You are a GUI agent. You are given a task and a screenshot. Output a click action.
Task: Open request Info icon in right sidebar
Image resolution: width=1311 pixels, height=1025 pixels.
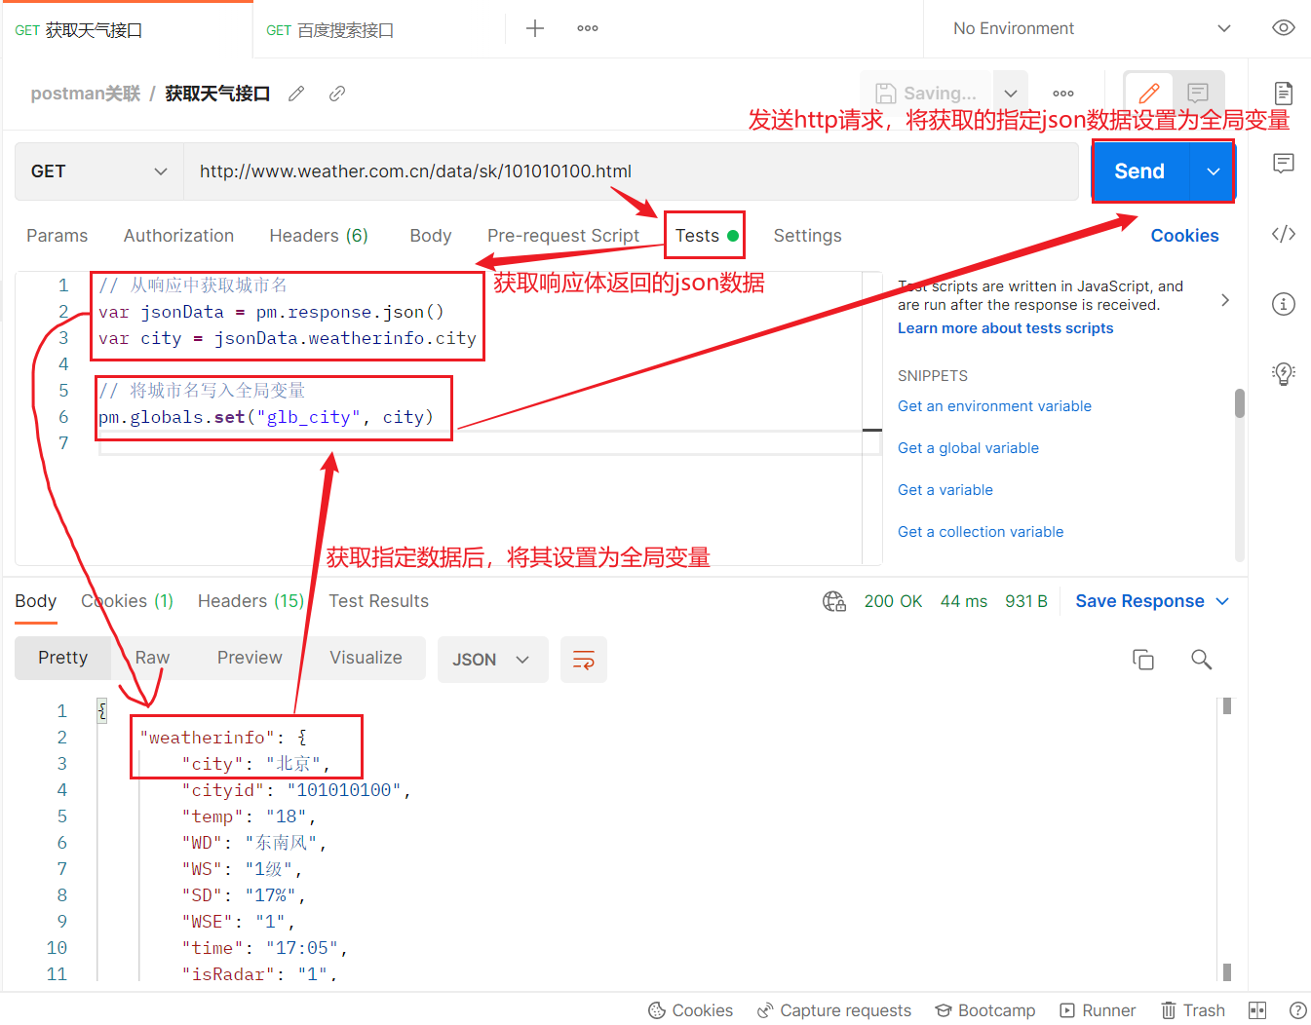pos(1284,304)
